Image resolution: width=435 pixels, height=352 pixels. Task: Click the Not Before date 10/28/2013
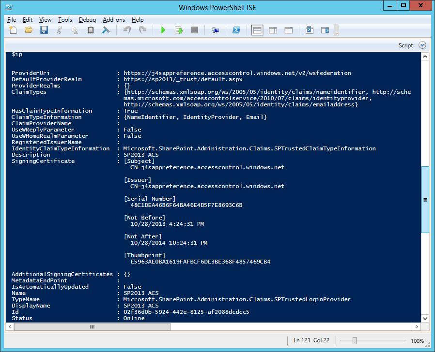tap(167, 224)
